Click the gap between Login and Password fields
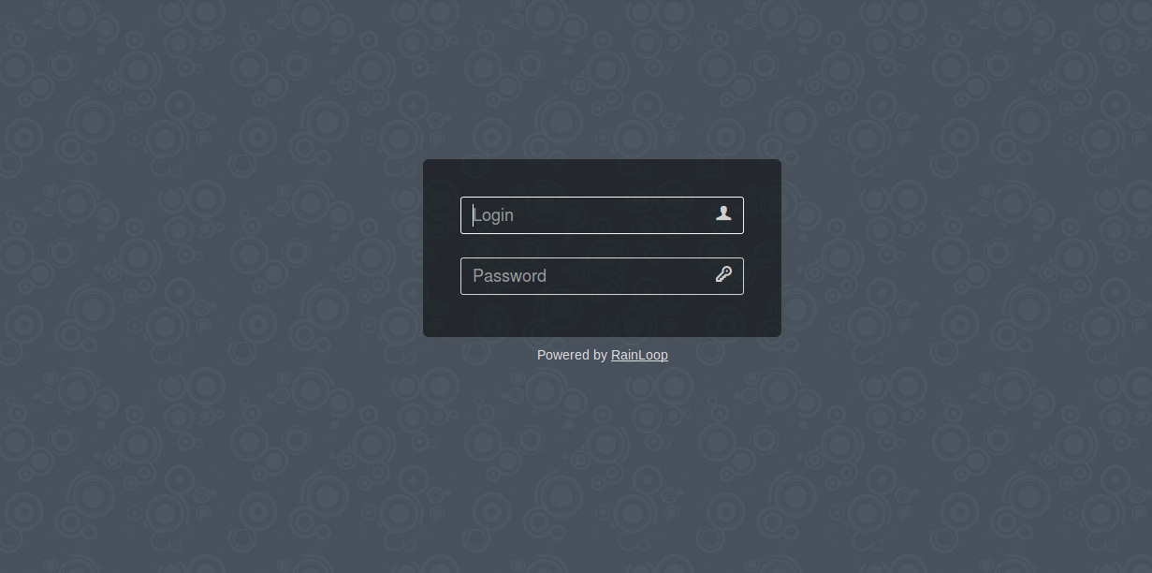Image resolution: width=1152 pixels, height=573 pixels. (602, 245)
